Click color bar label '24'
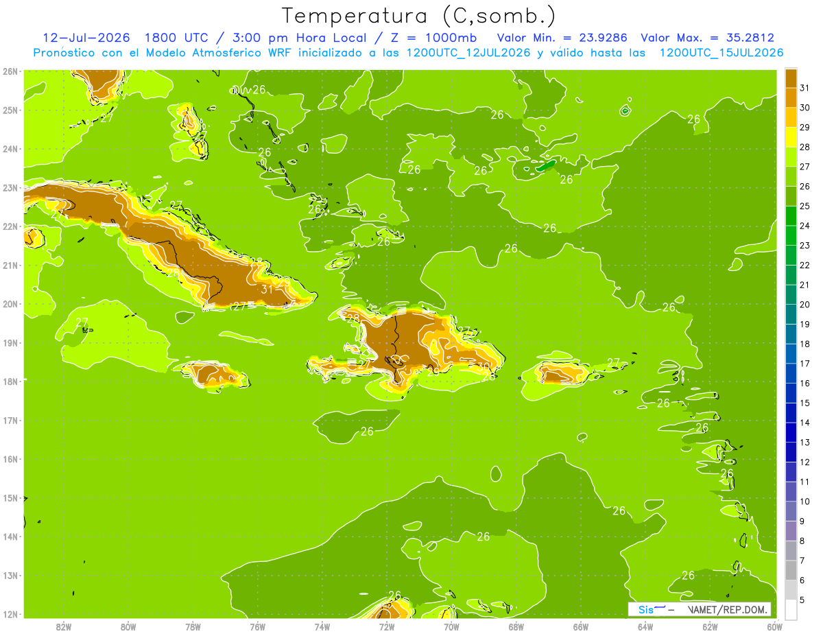This screenshot has height=636, width=823. (805, 226)
